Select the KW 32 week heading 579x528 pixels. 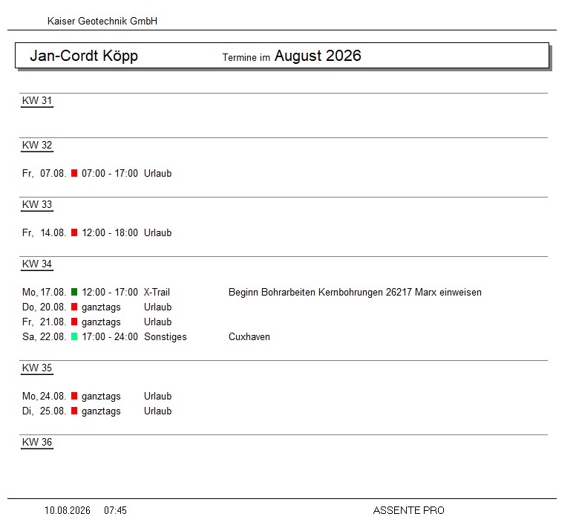coord(37,146)
